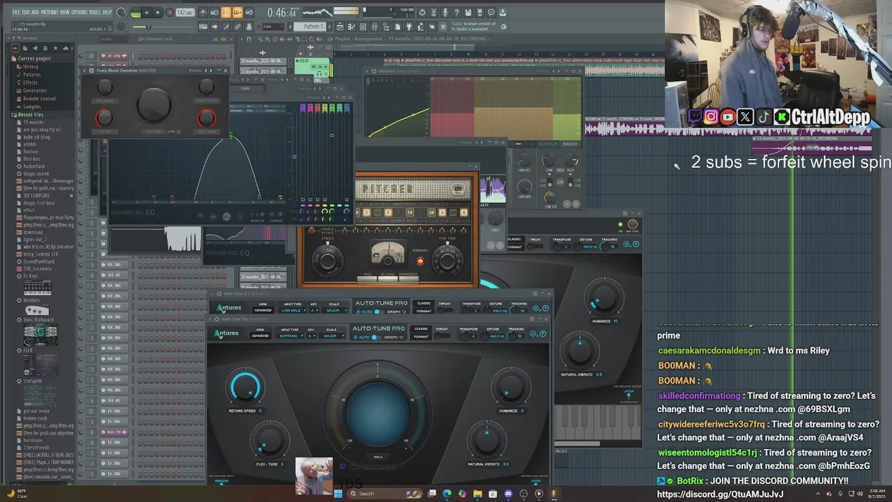This screenshot has height=502, width=892.
Task: Open the Key A dropdown in front Auto-Tune
Action: [x=312, y=336]
